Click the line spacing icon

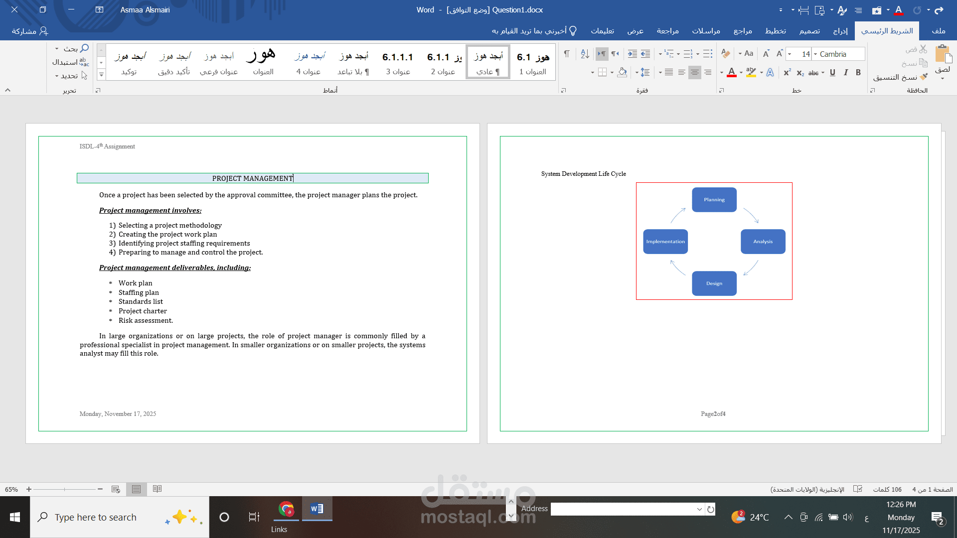(x=645, y=73)
